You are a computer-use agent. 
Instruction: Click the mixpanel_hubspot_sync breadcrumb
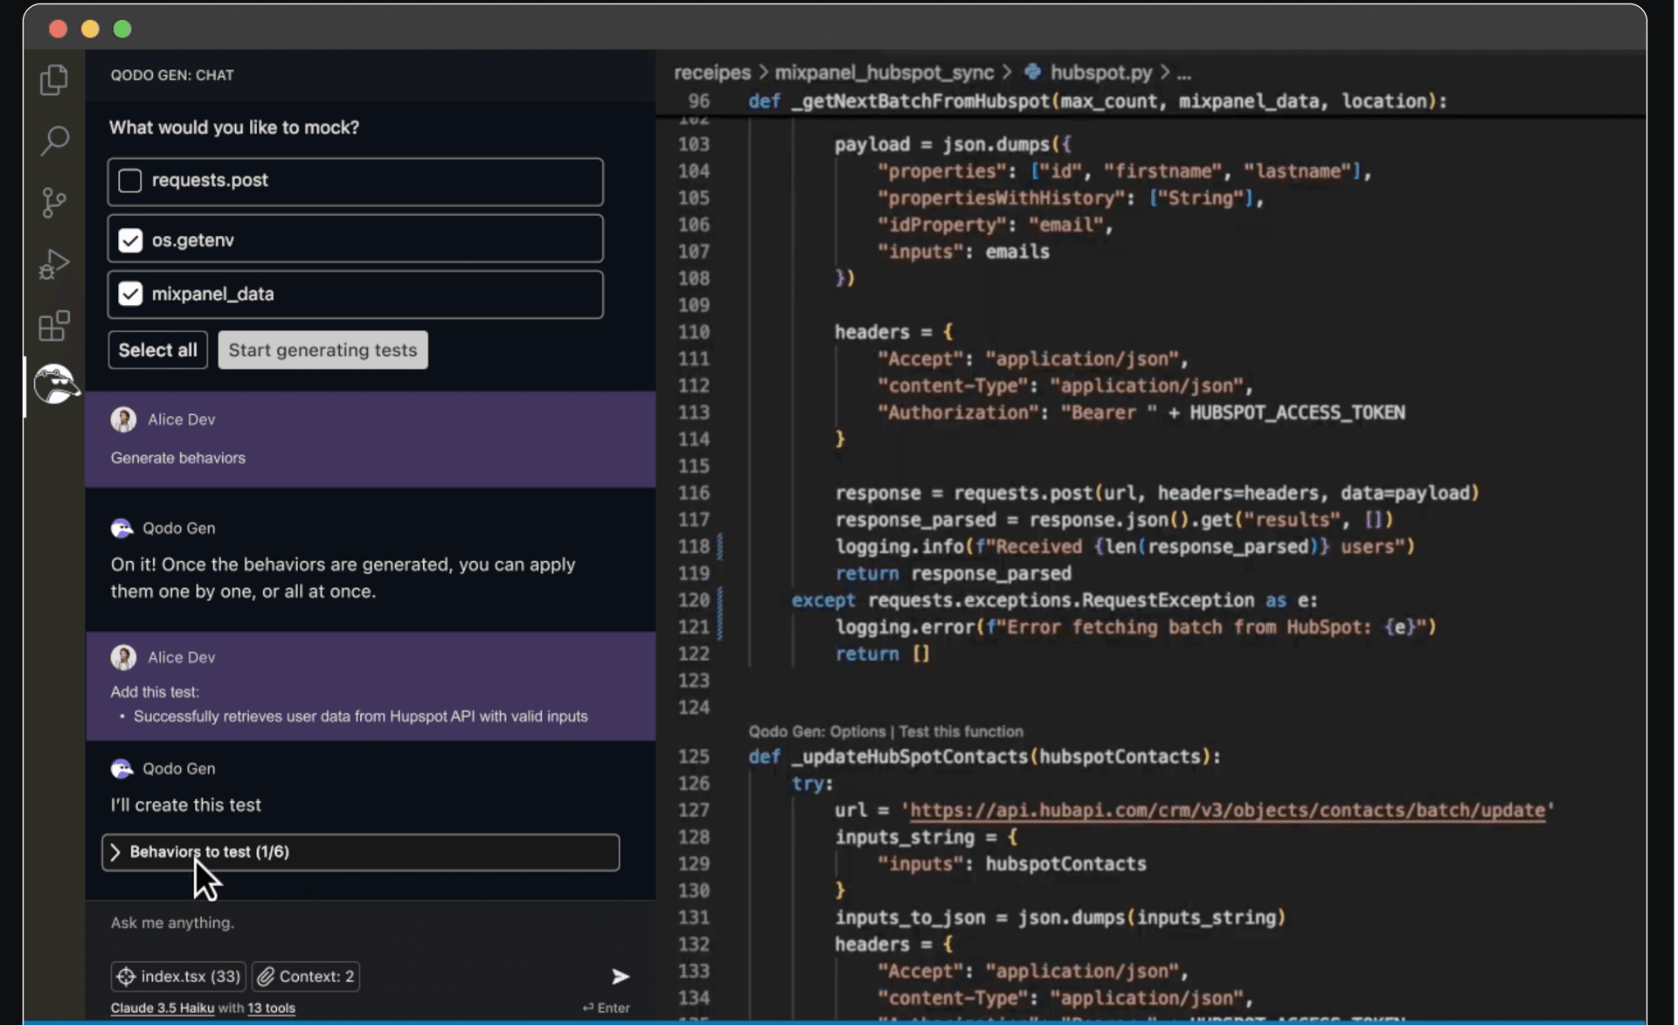[884, 73]
